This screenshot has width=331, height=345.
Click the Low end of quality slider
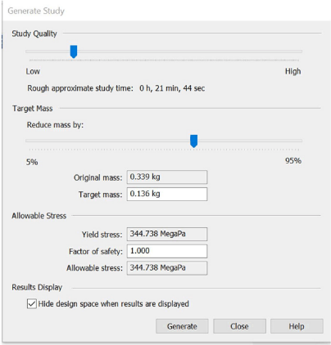(33, 71)
